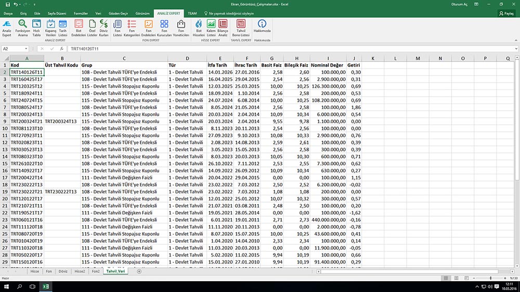Click the Excel taskbar icon
This screenshot has width=520, height=292.
point(46,287)
